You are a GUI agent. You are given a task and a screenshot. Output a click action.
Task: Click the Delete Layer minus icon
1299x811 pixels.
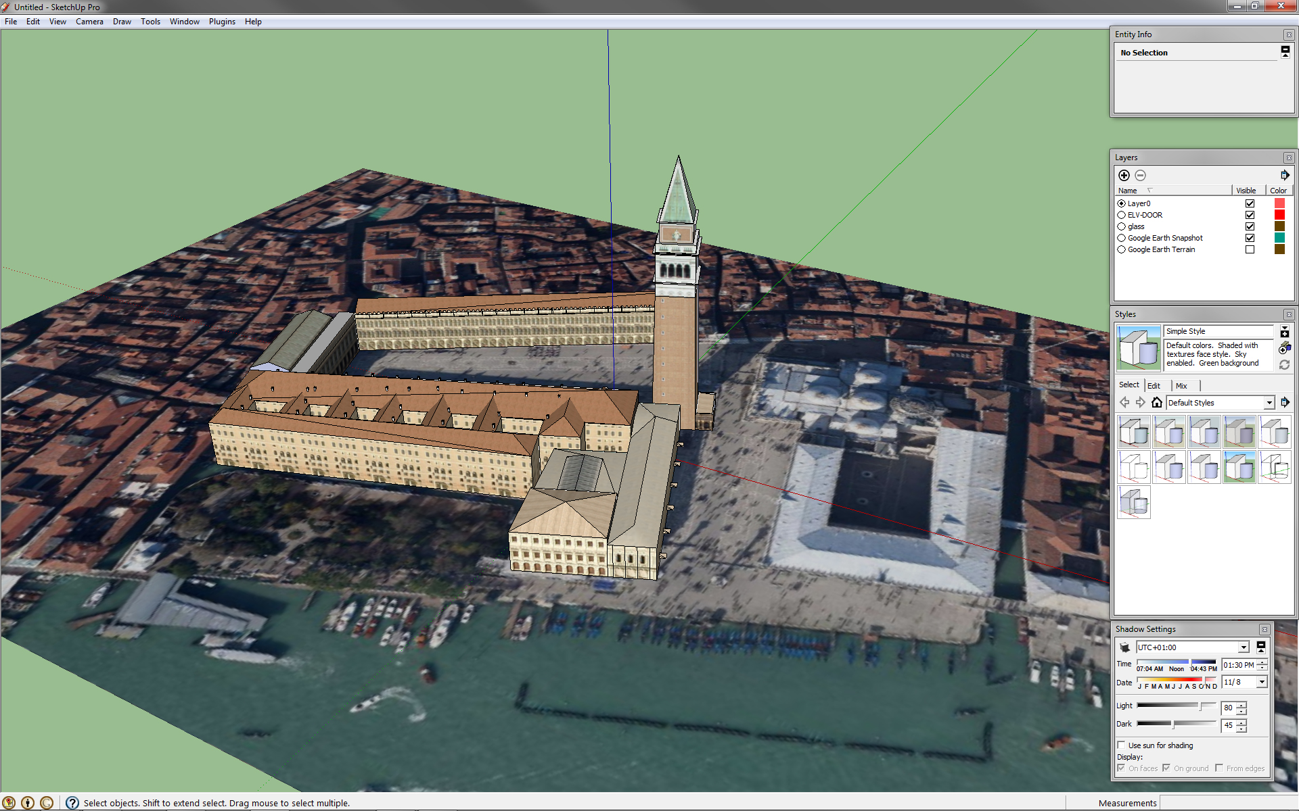(x=1140, y=175)
